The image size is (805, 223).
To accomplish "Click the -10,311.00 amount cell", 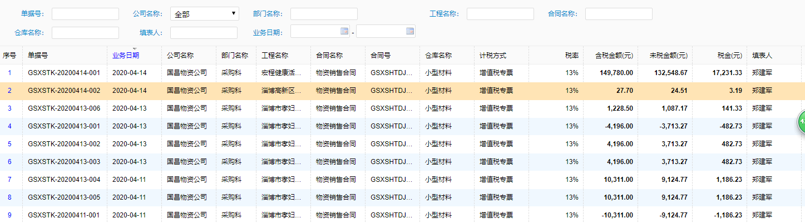I will [617, 215].
